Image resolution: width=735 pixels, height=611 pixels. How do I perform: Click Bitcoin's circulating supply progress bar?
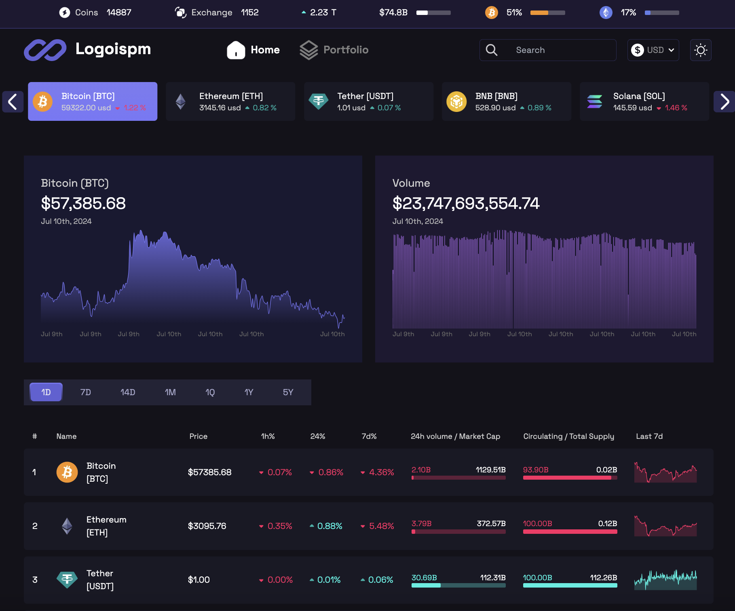click(x=570, y=478)
